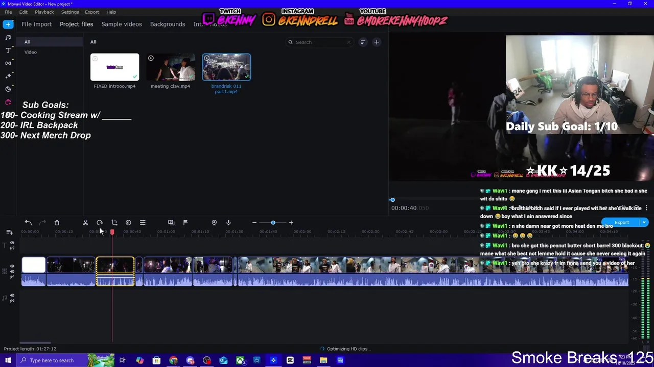Open the Edit menu
The height and width of the screenshot is (367, 654).
pyautogui.click(x=24, y=12)
